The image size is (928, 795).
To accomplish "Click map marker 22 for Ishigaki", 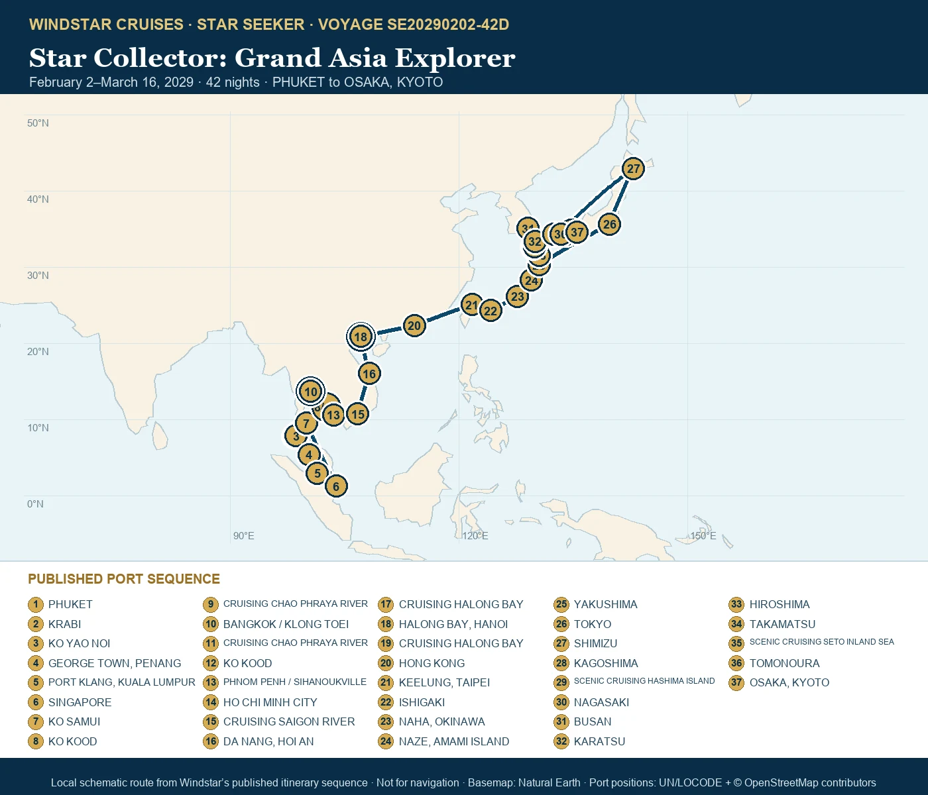I will tap(491, 311).
